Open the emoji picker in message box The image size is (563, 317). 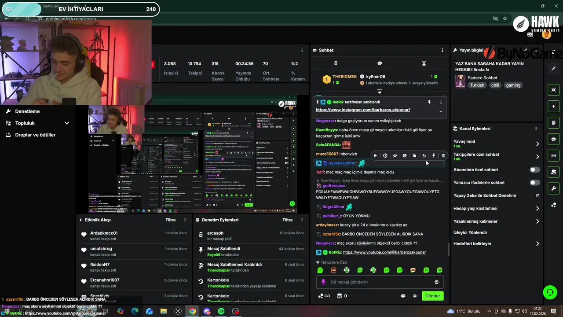437,282
